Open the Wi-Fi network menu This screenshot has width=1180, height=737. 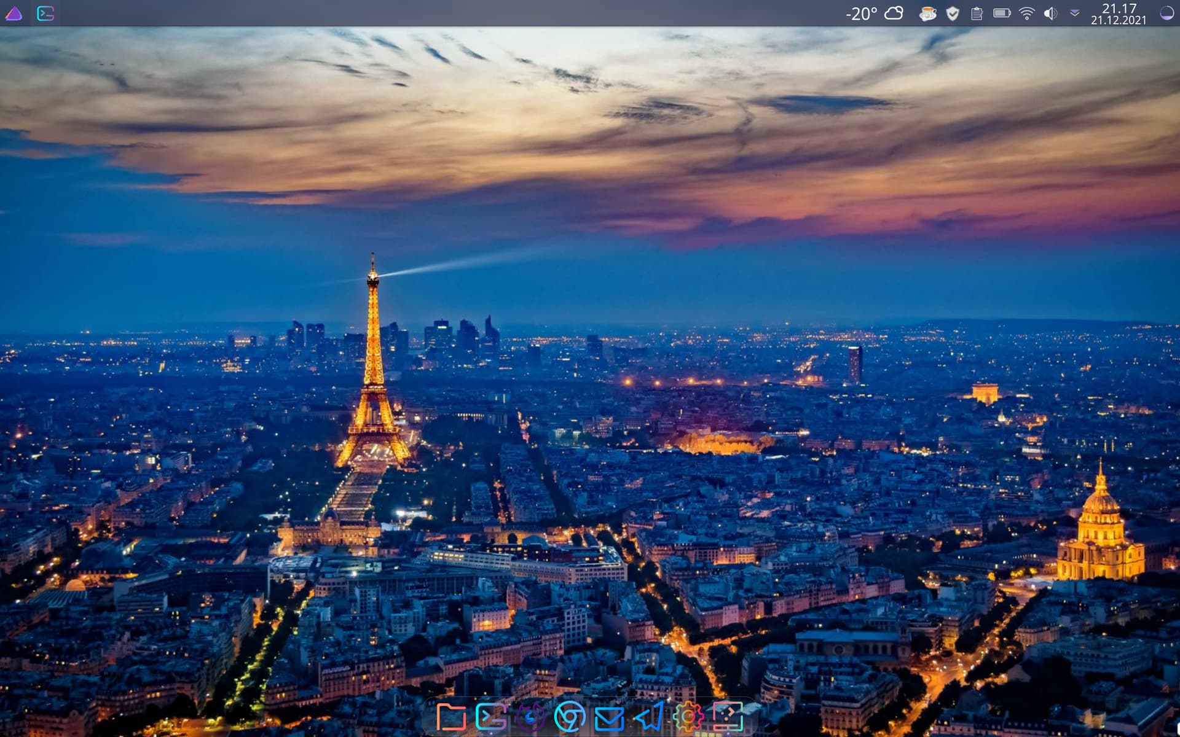pos(1026,14)
